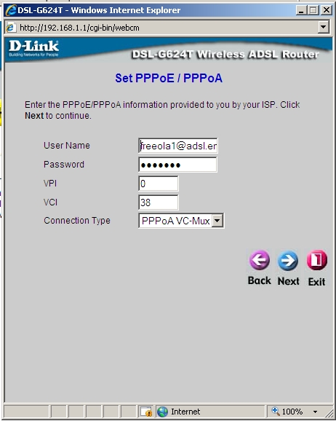Viewport: 336px width, 421px height.
Task: Click the Password input field
Action: [177, 165]
